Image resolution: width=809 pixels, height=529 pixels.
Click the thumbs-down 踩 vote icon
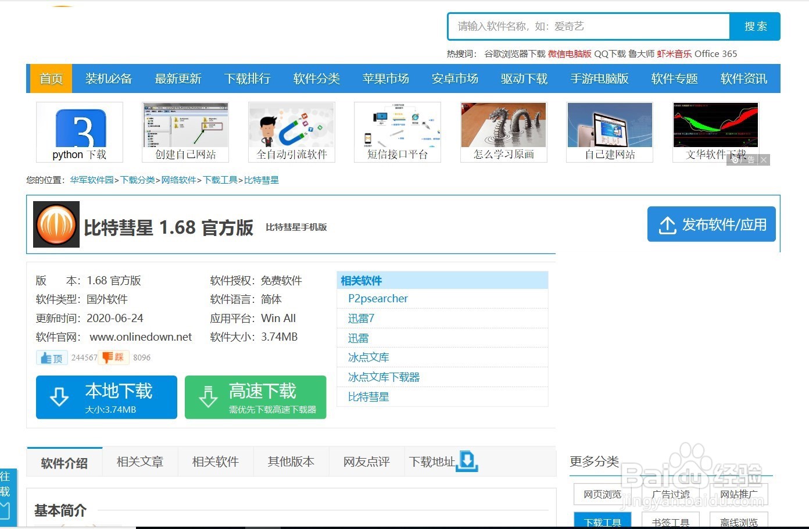tap(114, 358)
